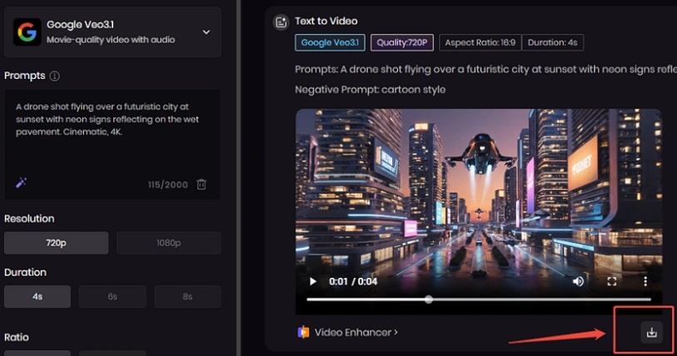Select 720p resolution
Image resolution: width=677 pixels, height=356 pixels.
[56, 243]
